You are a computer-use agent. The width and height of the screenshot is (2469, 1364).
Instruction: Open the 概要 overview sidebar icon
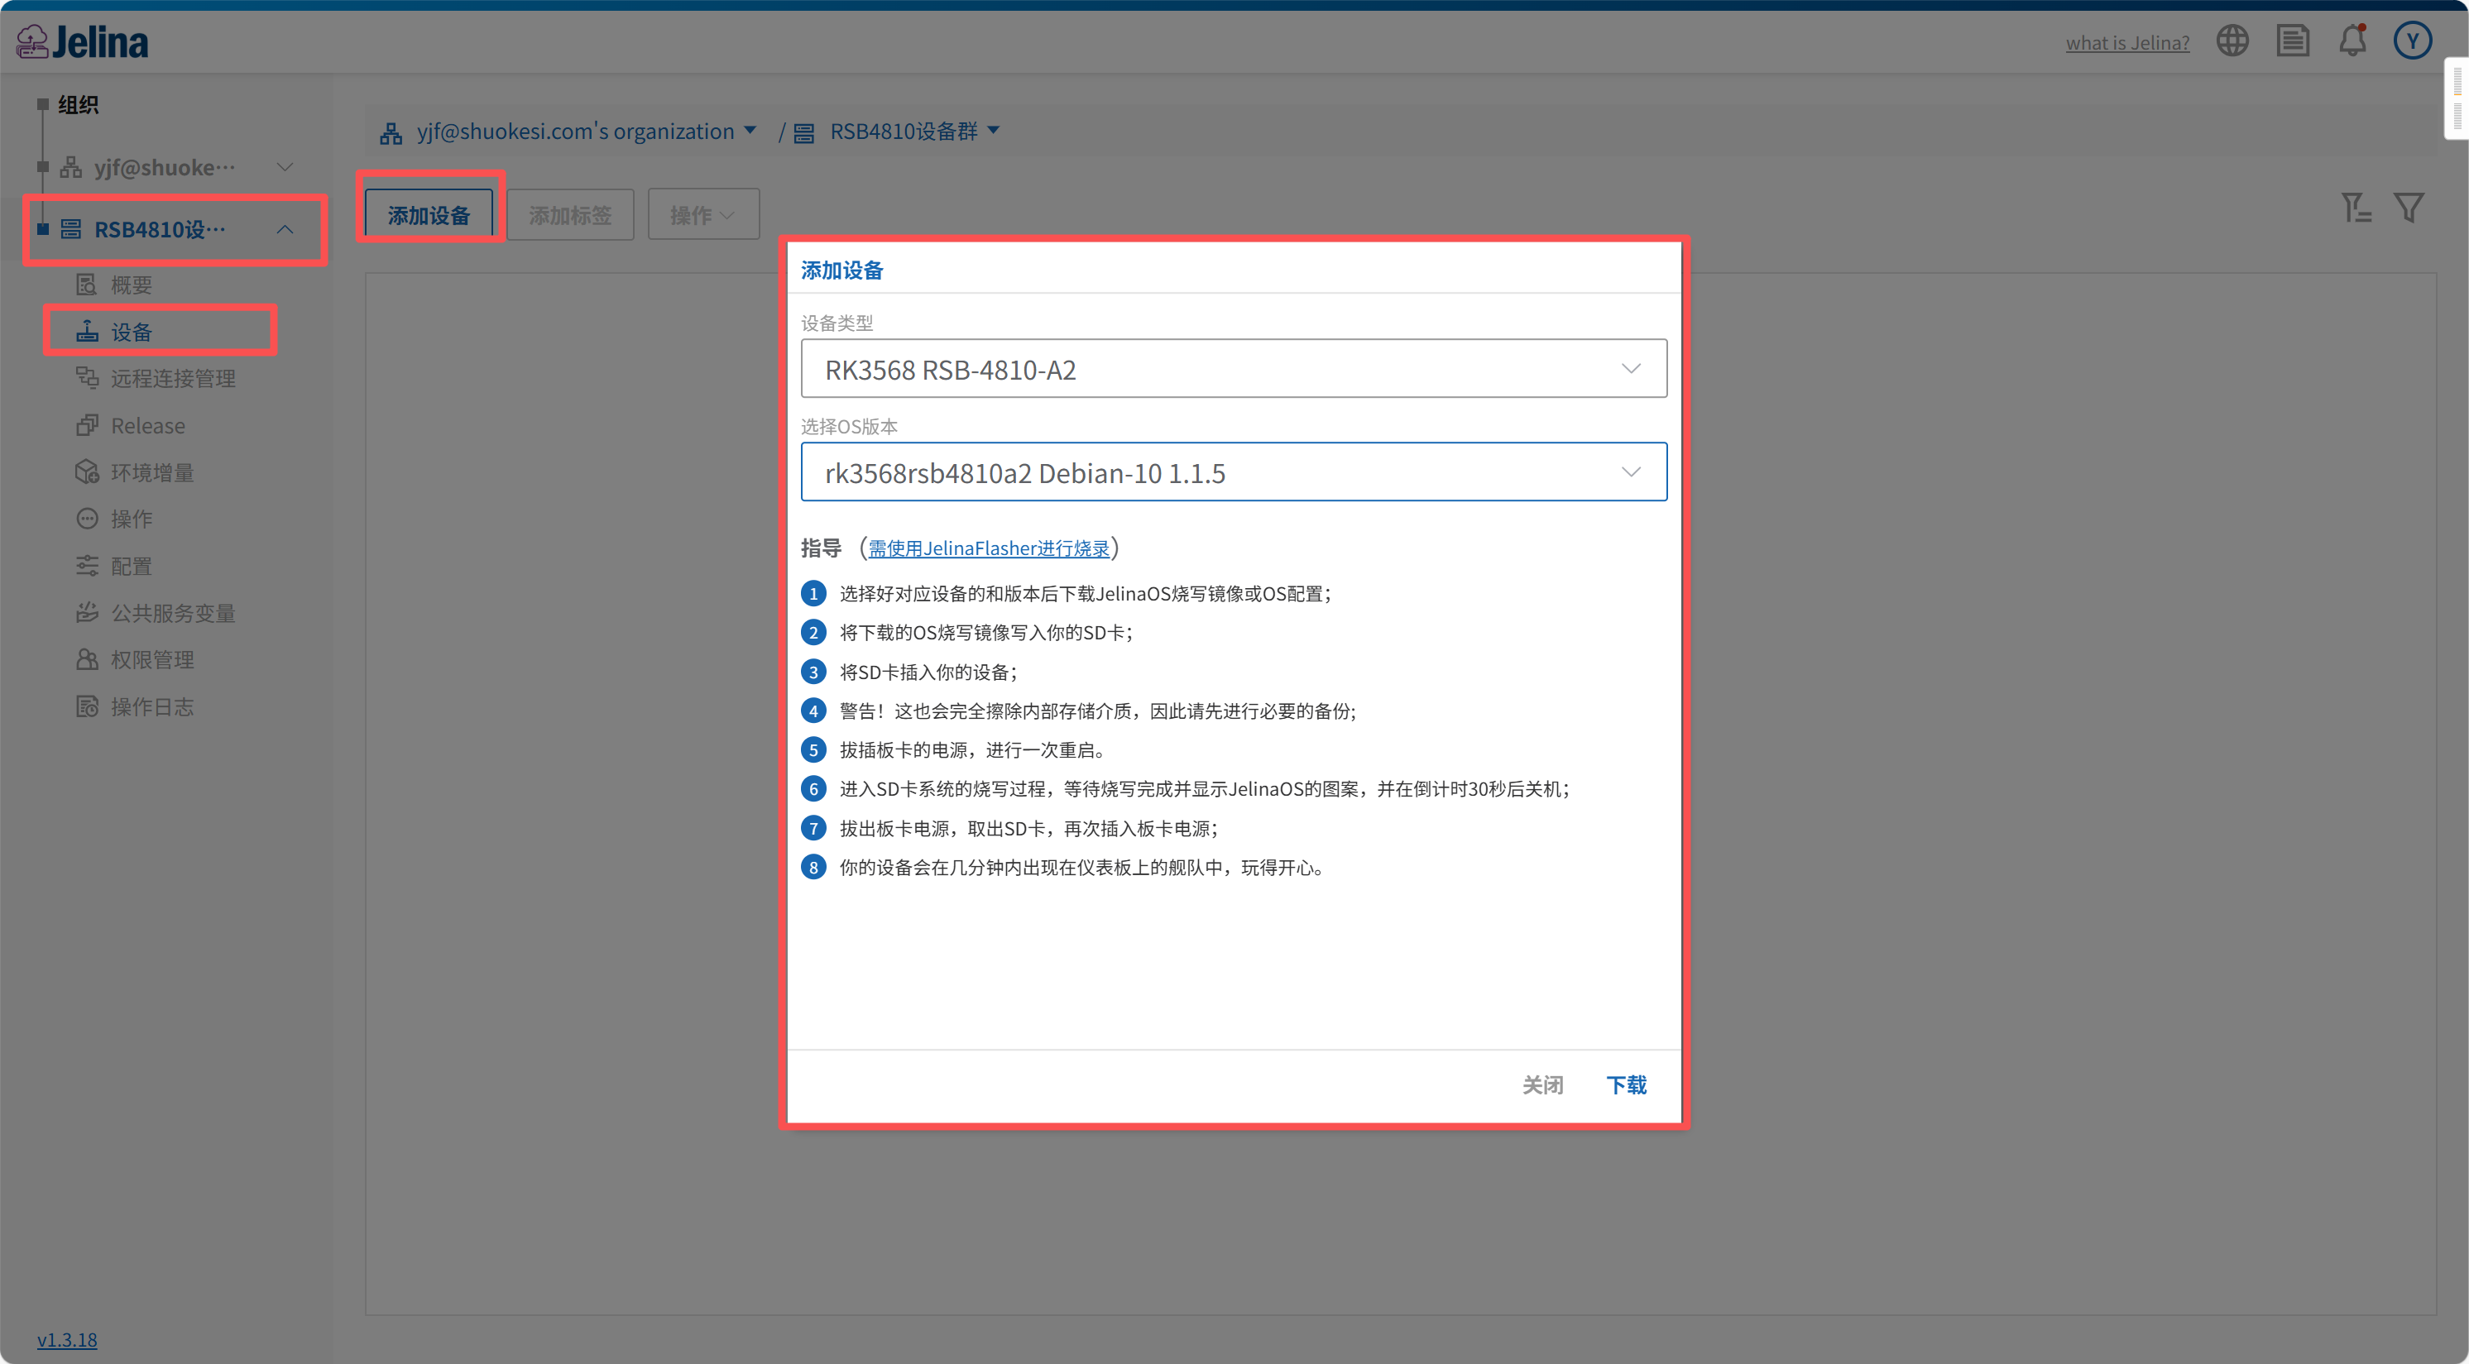coord(86,284)
